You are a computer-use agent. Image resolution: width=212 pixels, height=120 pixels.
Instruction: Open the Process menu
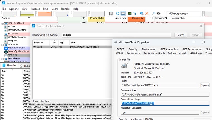35,9
